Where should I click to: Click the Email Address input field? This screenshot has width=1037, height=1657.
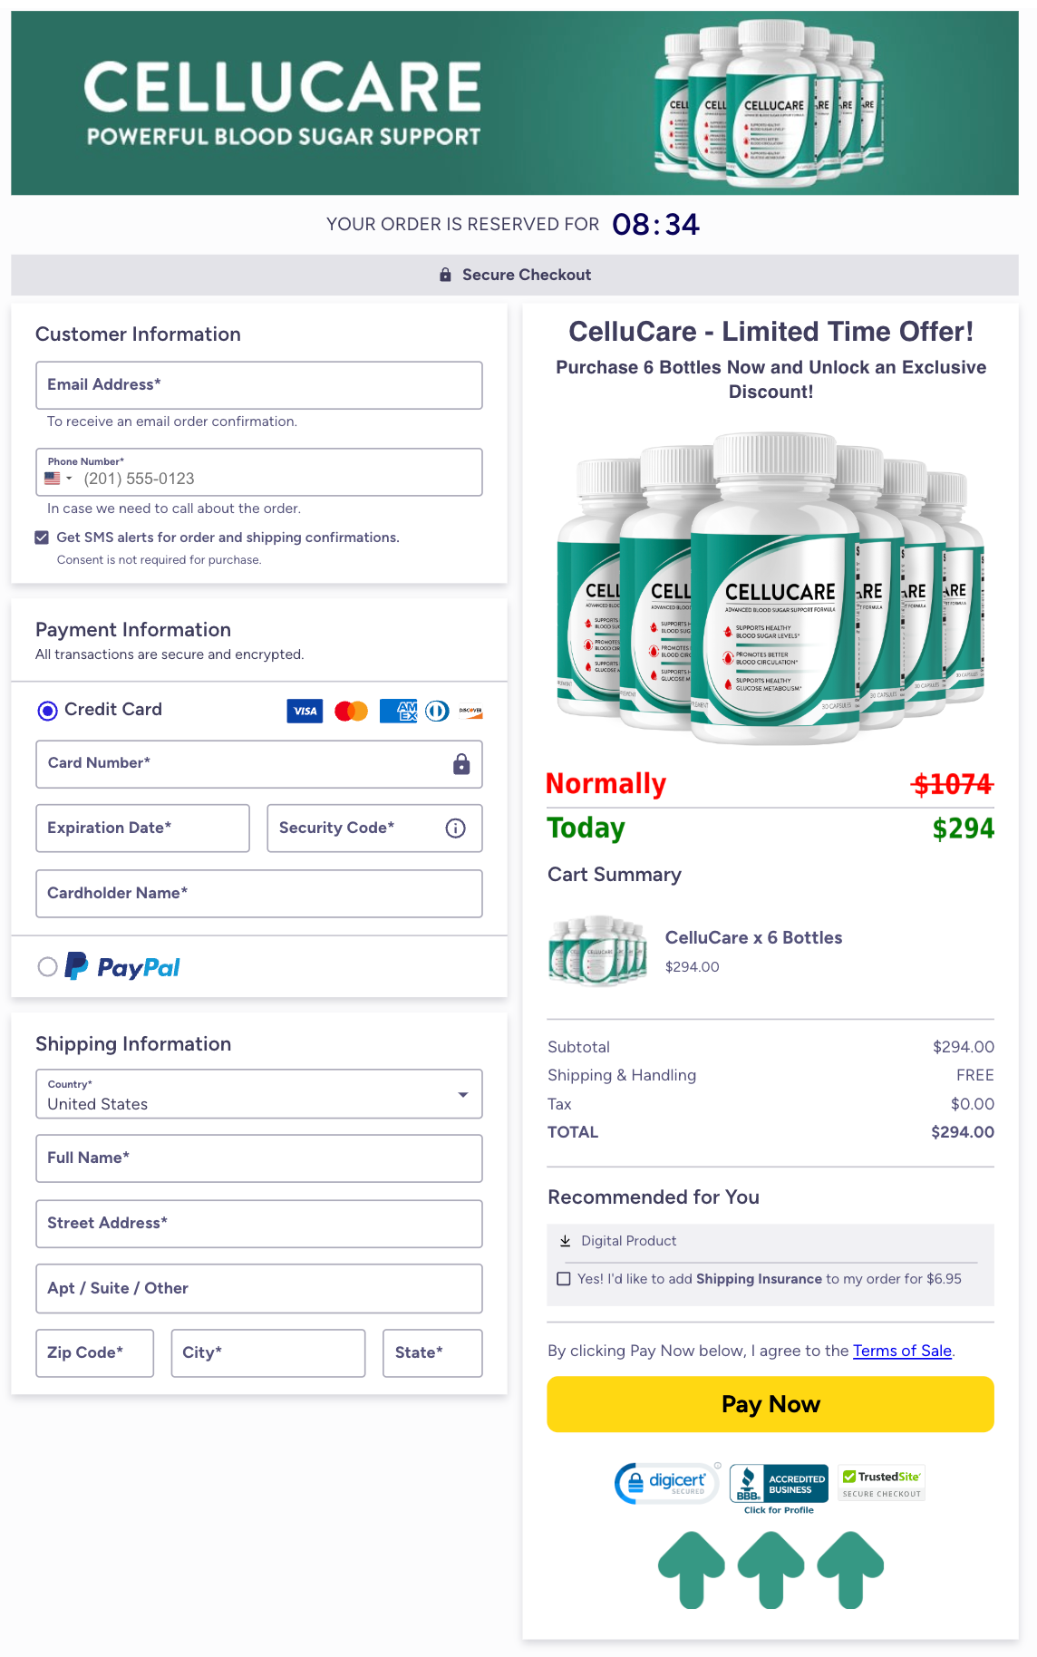point(258,384)
